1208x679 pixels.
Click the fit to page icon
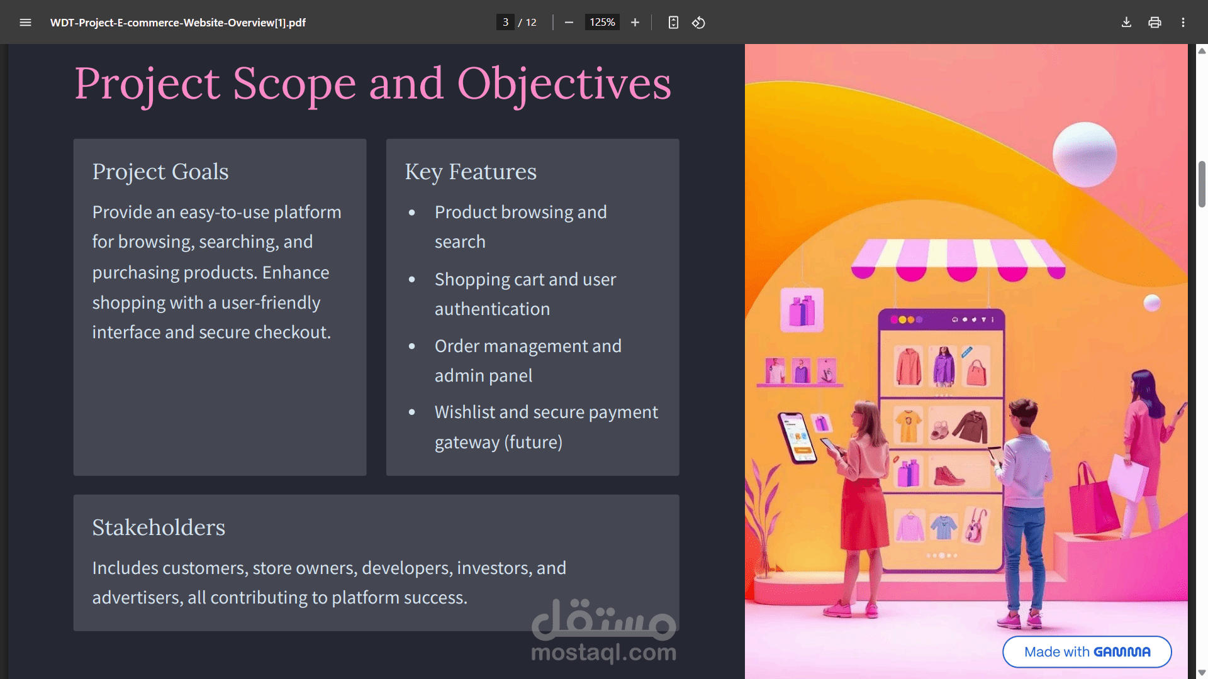(x=673, y=23)
